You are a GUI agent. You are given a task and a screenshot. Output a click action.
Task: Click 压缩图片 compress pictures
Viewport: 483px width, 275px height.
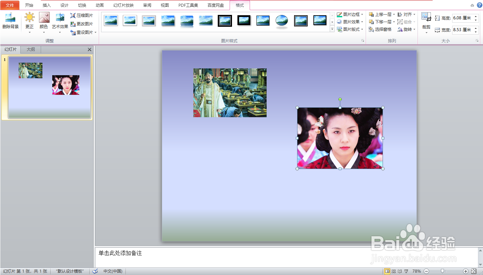click(x=81, y=16)
